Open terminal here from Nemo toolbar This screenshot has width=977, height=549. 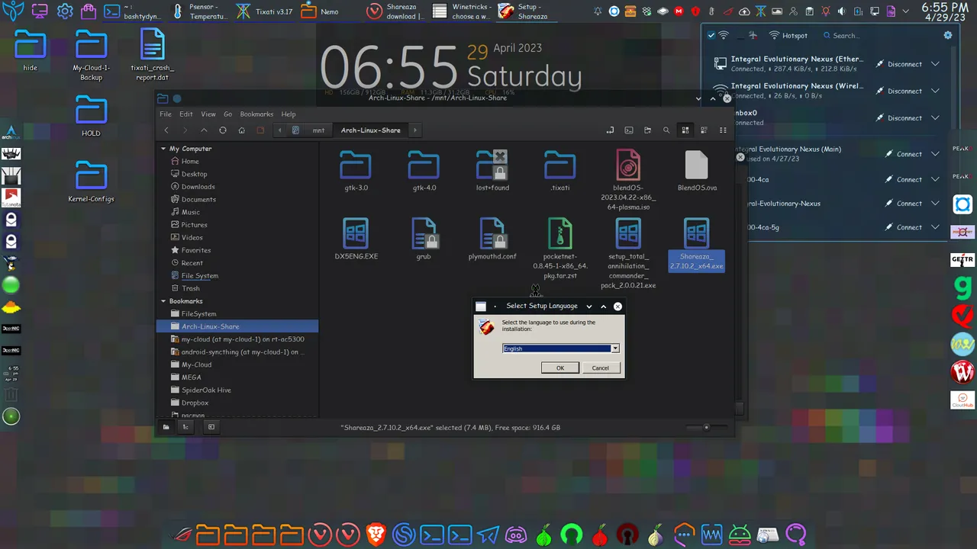tap(629, 130)
